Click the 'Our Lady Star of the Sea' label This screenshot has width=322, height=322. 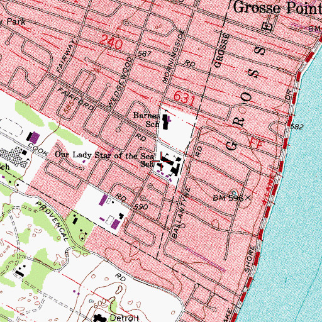(104, 155)
